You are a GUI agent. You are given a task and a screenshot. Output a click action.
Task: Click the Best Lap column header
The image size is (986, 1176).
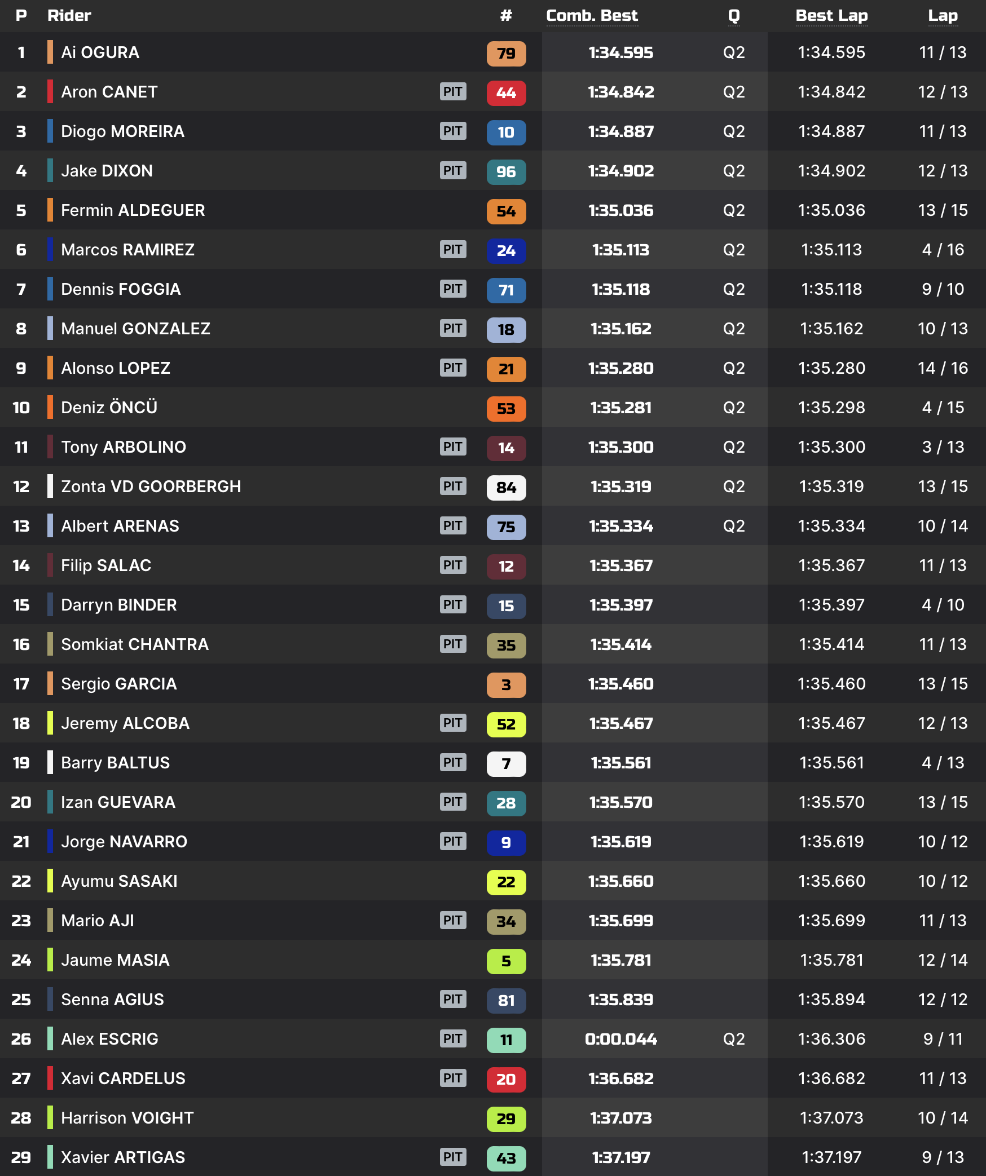click(831, 16)
